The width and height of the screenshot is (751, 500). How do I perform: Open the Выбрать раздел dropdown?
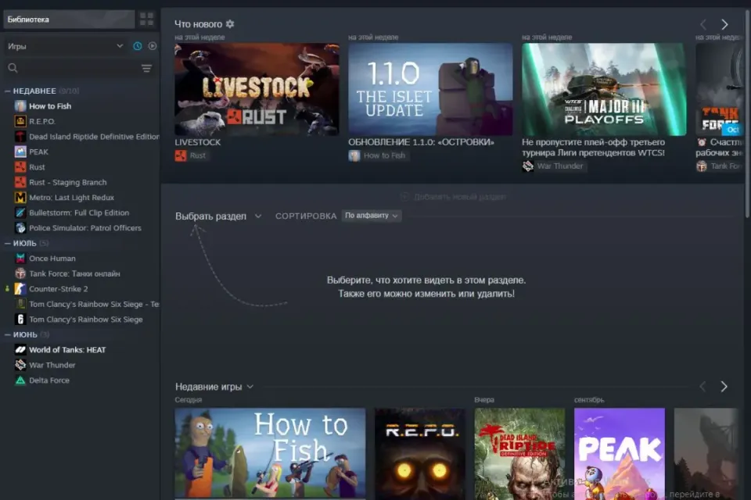click(x=218, y=216)
